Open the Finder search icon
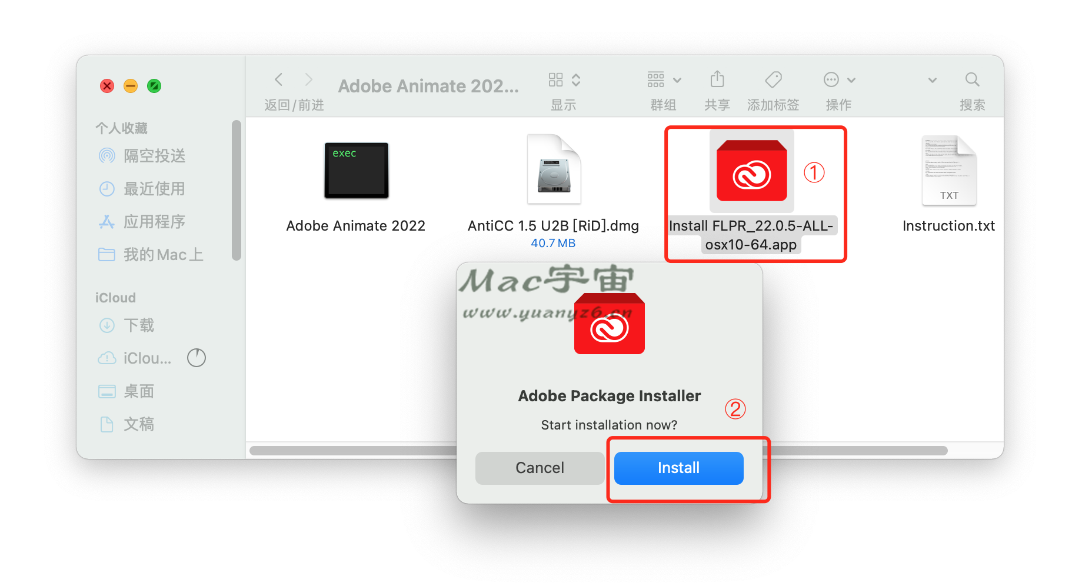This screenshot has width=1092, height=586. tap(972, 79)
